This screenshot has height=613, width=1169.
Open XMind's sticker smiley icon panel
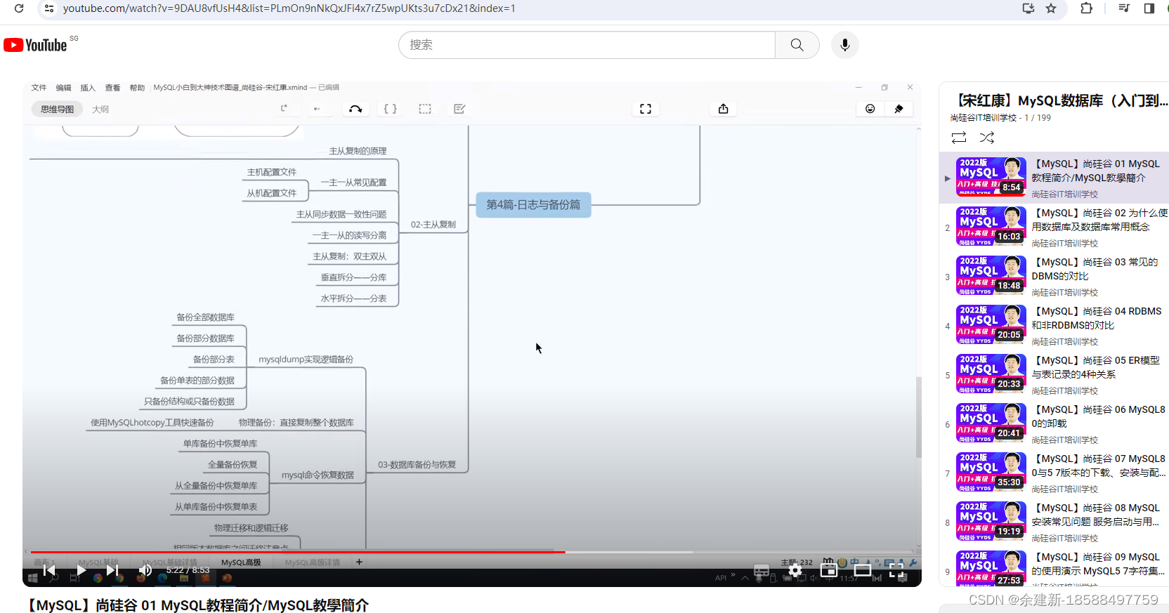(870, 109)
